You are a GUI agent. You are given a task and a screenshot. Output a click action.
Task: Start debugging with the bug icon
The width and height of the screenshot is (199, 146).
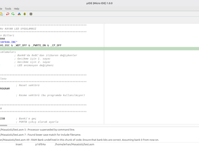(25, 14)
